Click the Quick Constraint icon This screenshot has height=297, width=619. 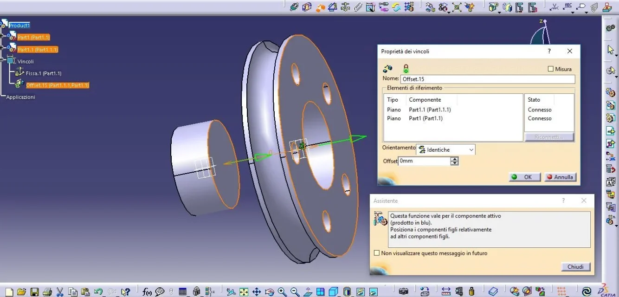tap(370, 7)
